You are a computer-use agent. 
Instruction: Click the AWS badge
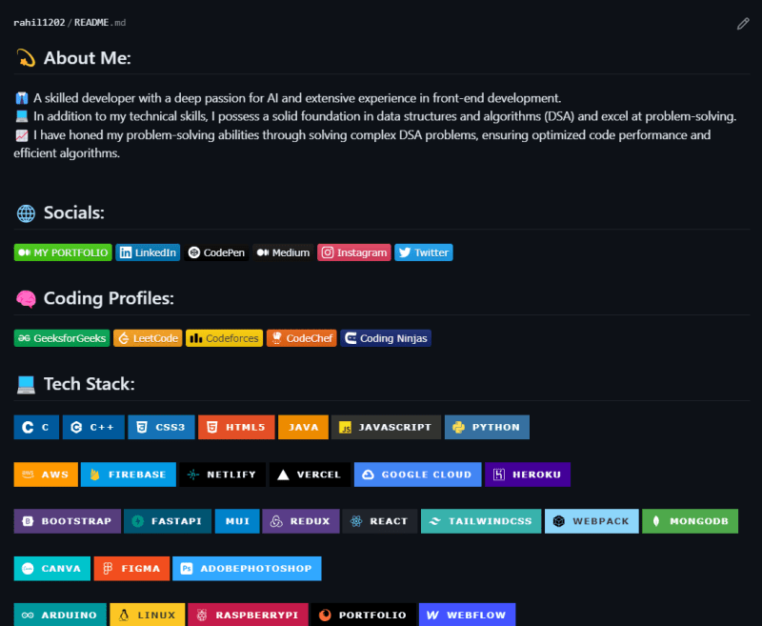(x=46, y=475)
